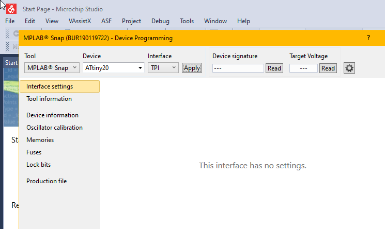Image resolution: width=385 pixels, height=229 pixels.
Task: Open the device programming settings gear
Action: [349, 68]
